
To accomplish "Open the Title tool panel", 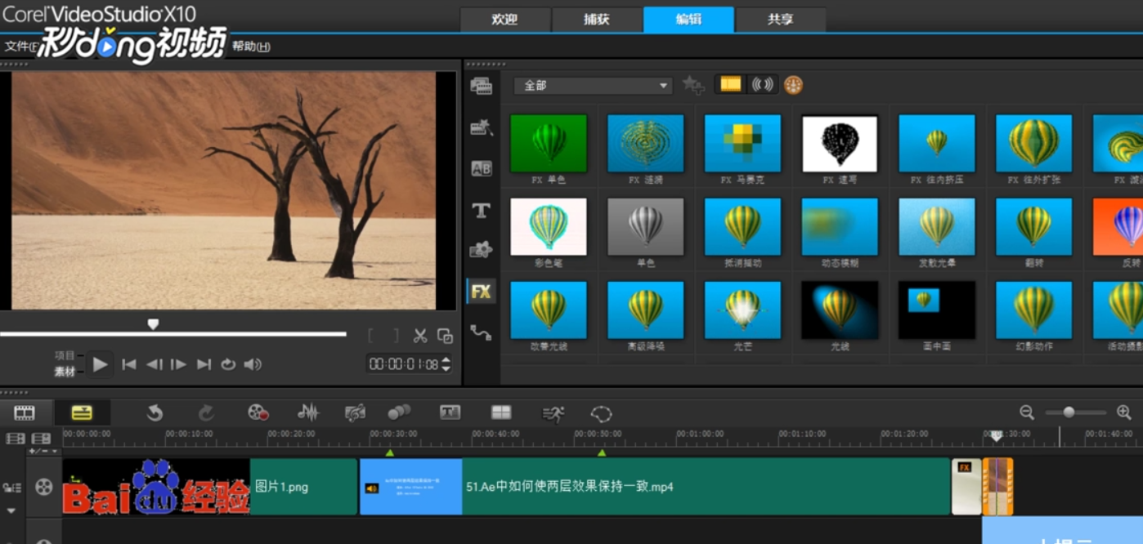I will coord(482,210).
